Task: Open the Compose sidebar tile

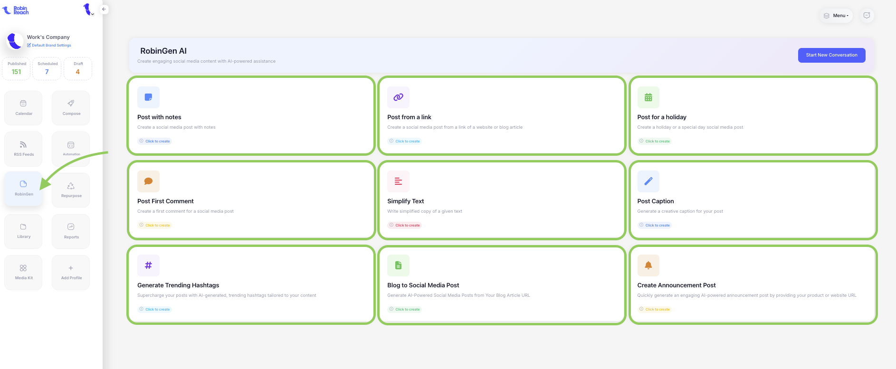Action: (x=71, y=108)
